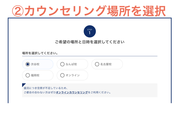Click the 場所を選択してください。 section label
The height and width of the screenshot is (119, 178).
point(40,53)
